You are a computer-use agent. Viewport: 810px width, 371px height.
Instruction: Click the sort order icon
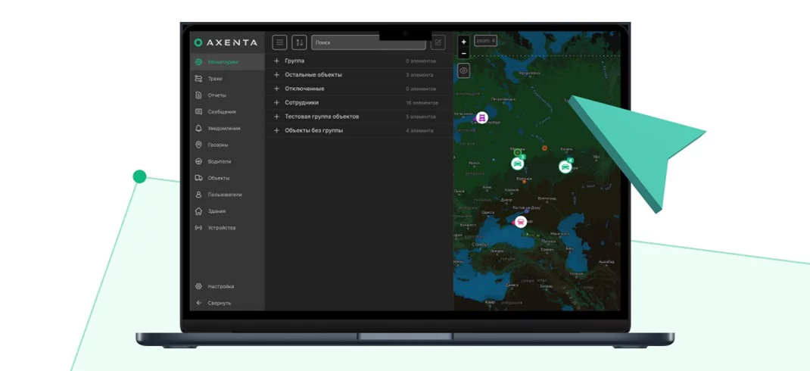pyautogui.click(x=299, y=42)
